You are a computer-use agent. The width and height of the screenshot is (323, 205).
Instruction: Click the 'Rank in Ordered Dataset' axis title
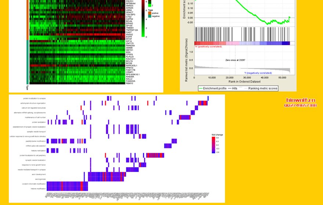click(244, 82)
